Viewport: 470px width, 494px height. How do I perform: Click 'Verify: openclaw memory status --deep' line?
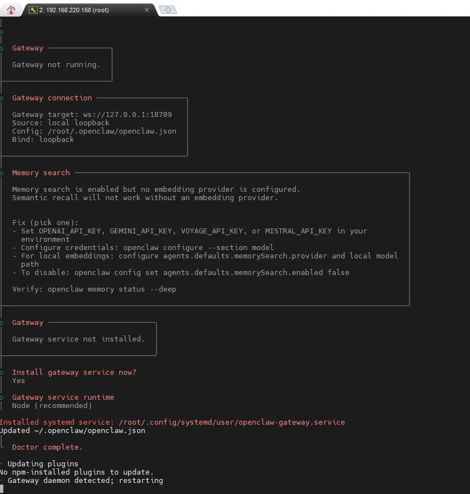(94, 289)
